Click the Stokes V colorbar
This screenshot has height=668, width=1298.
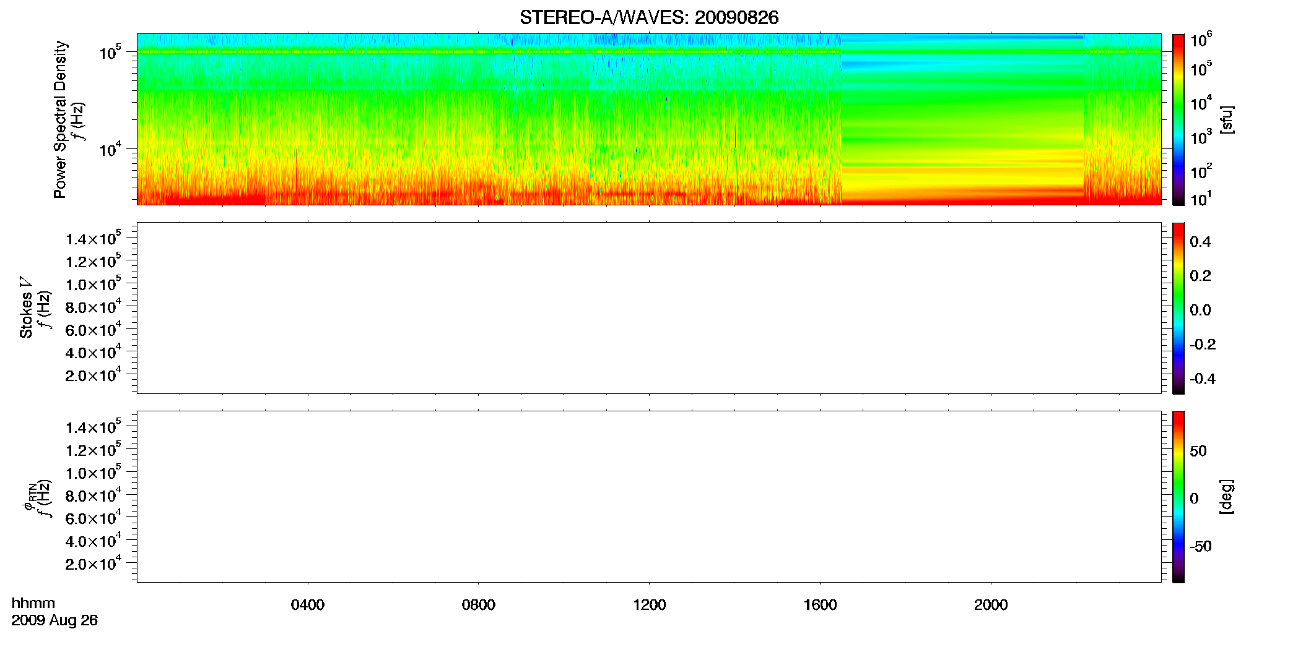(1178, 308)
